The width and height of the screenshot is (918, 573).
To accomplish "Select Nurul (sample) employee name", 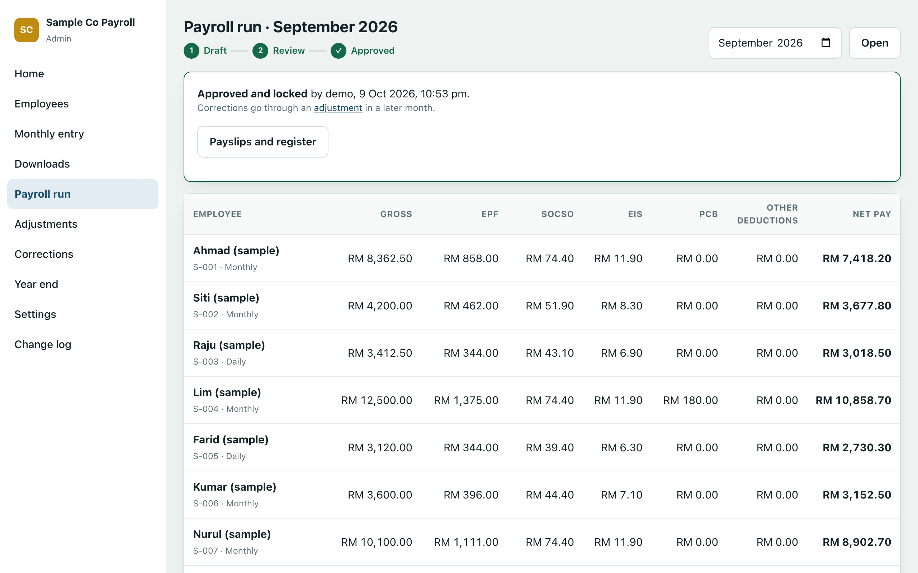I will coord(232,534).
